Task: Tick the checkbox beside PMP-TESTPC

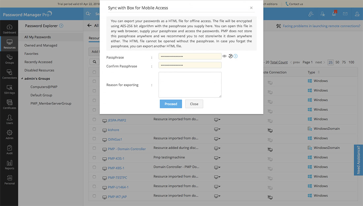Action: point(94,177)
